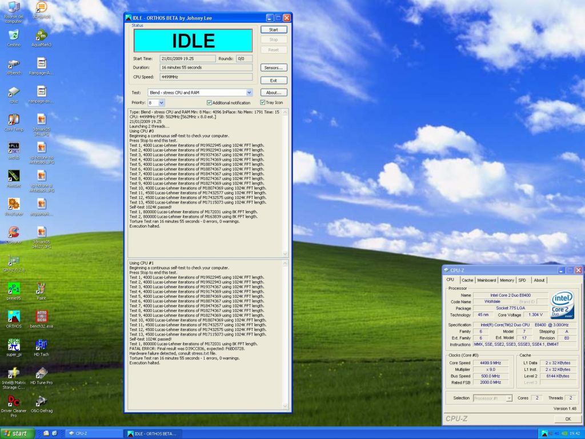This screenshot has height=439, width=585.
Task: Launch the super_pi desktop shortcut
Action: pyautogui.click(x=14, y=348)
